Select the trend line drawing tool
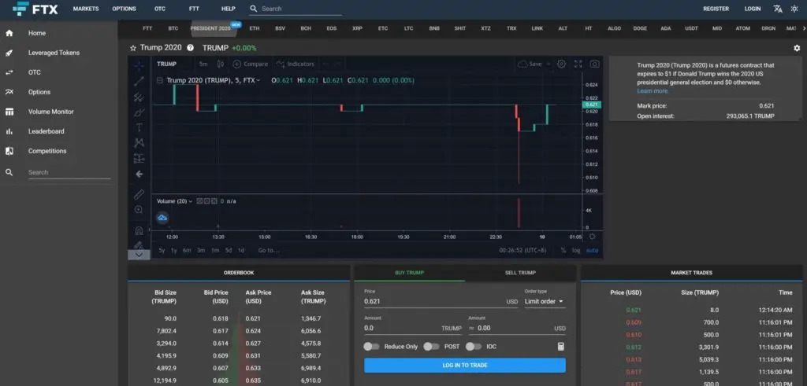Image resolution: width=807 pixels, height=386 pixels. click(x=139, y=81)
